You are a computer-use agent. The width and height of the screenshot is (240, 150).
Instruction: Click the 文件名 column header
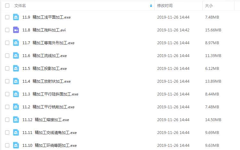pos(20,6)
